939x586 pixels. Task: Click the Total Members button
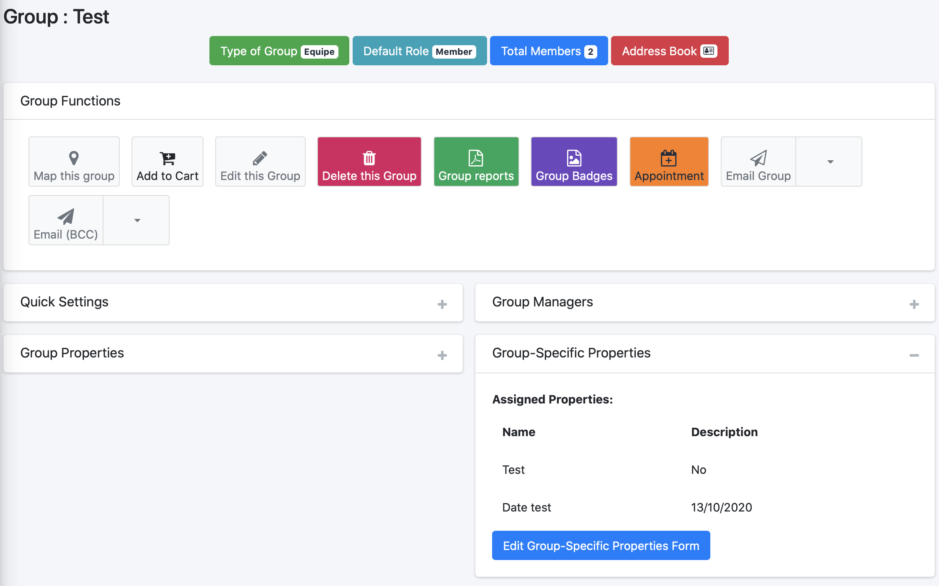(x=549, y=51)
